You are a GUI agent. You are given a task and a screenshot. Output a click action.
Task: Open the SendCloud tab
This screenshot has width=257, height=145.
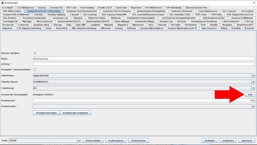121,8
